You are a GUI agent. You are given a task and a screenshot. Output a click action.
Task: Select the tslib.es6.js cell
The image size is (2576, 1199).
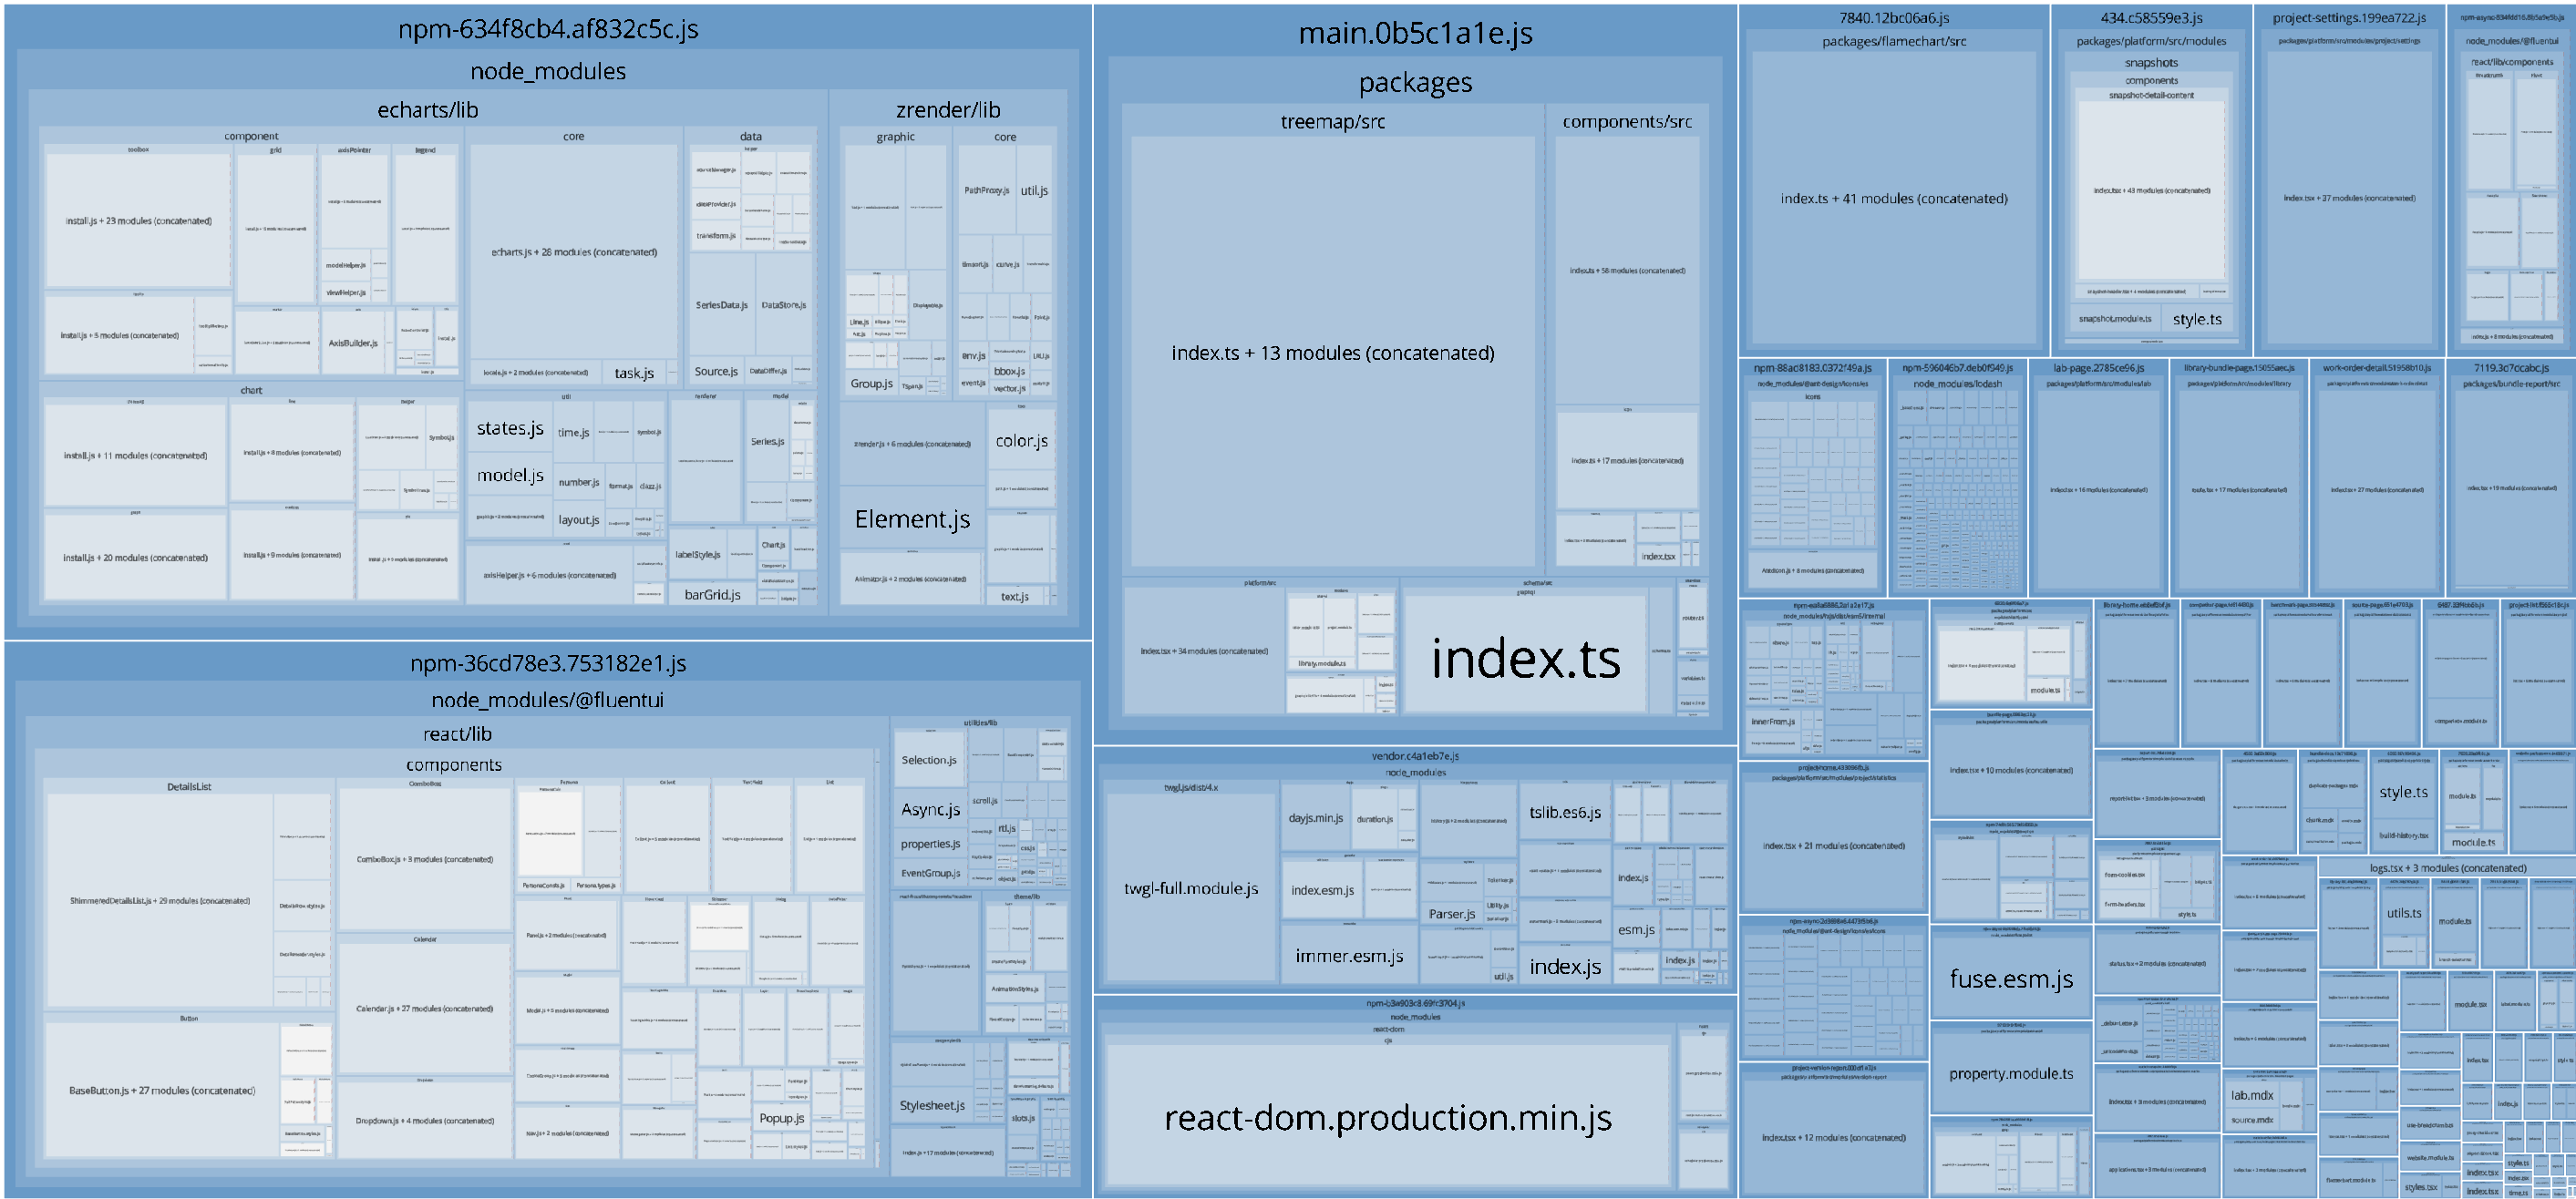coord(1564,813)
